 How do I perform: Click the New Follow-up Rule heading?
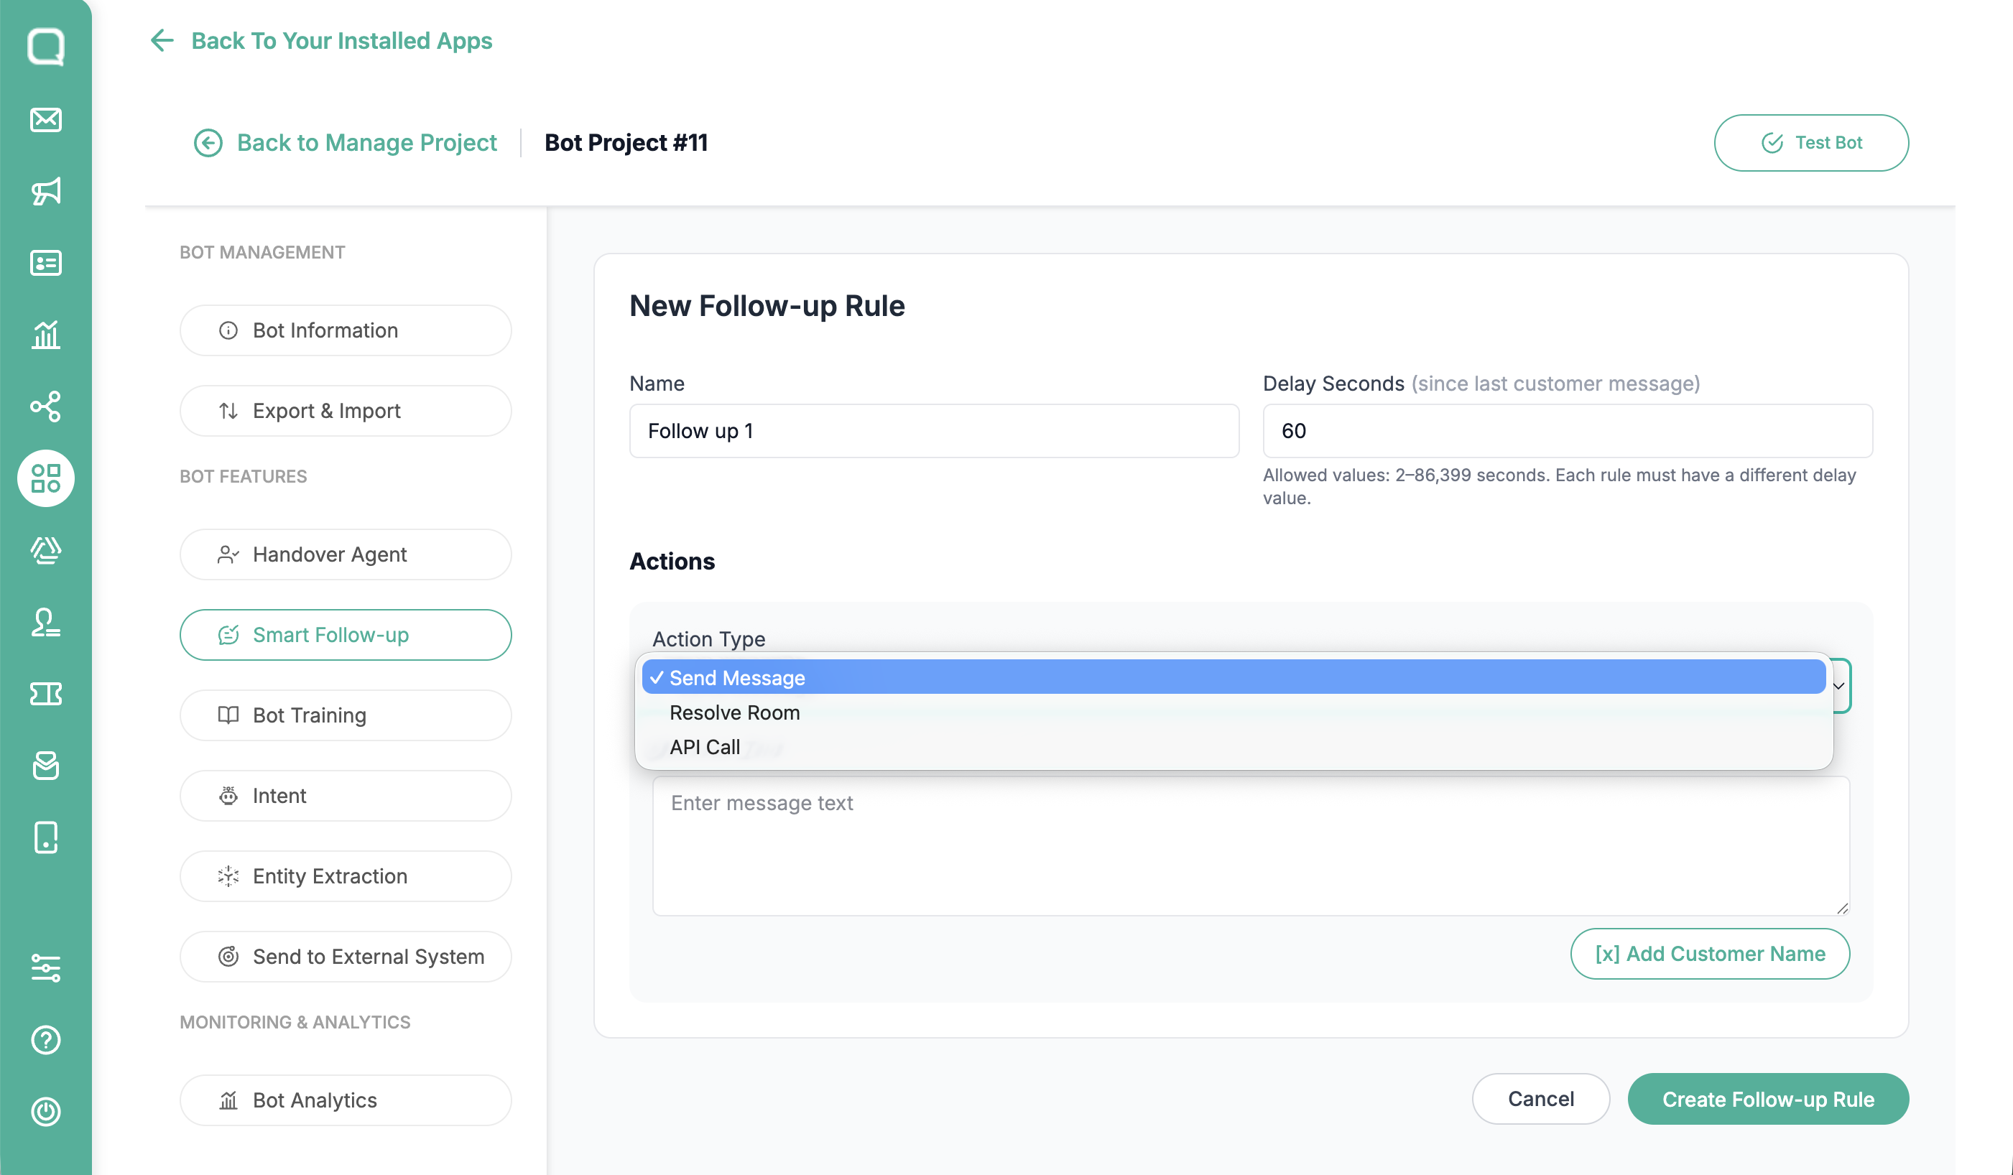[767, 306]
